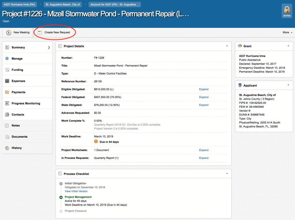Click the Progress Monitoring calendar icon
This screenshot has width=295, height=220.
click(7, 104)
